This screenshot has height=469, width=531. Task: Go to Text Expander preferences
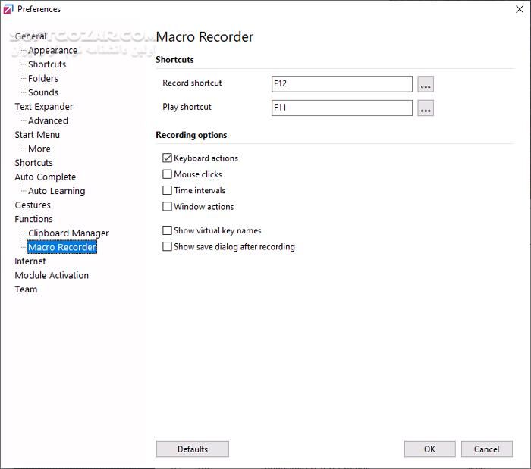[44, 107]
